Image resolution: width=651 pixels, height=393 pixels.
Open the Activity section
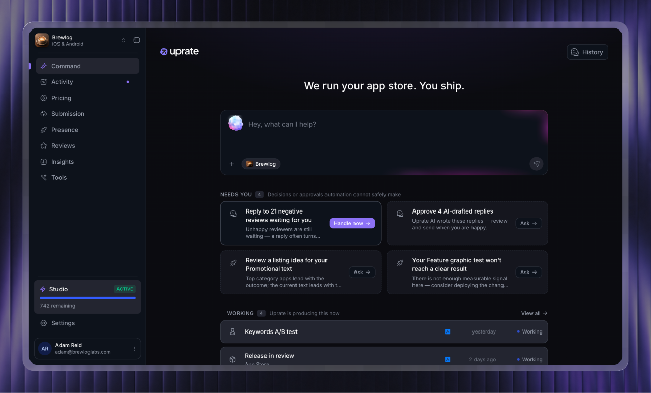pyautogui.click(x=87, y=82)
